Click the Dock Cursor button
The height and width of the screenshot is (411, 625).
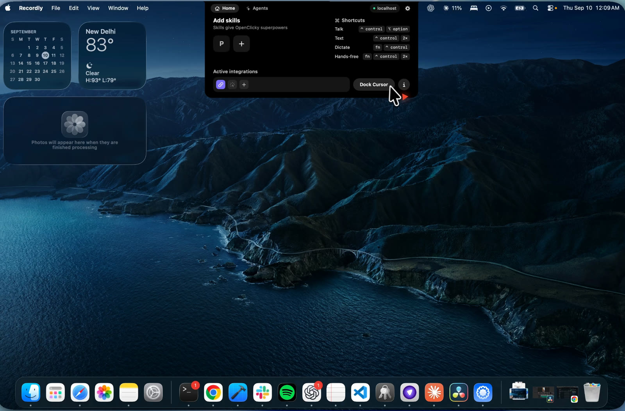pos(374,85)
